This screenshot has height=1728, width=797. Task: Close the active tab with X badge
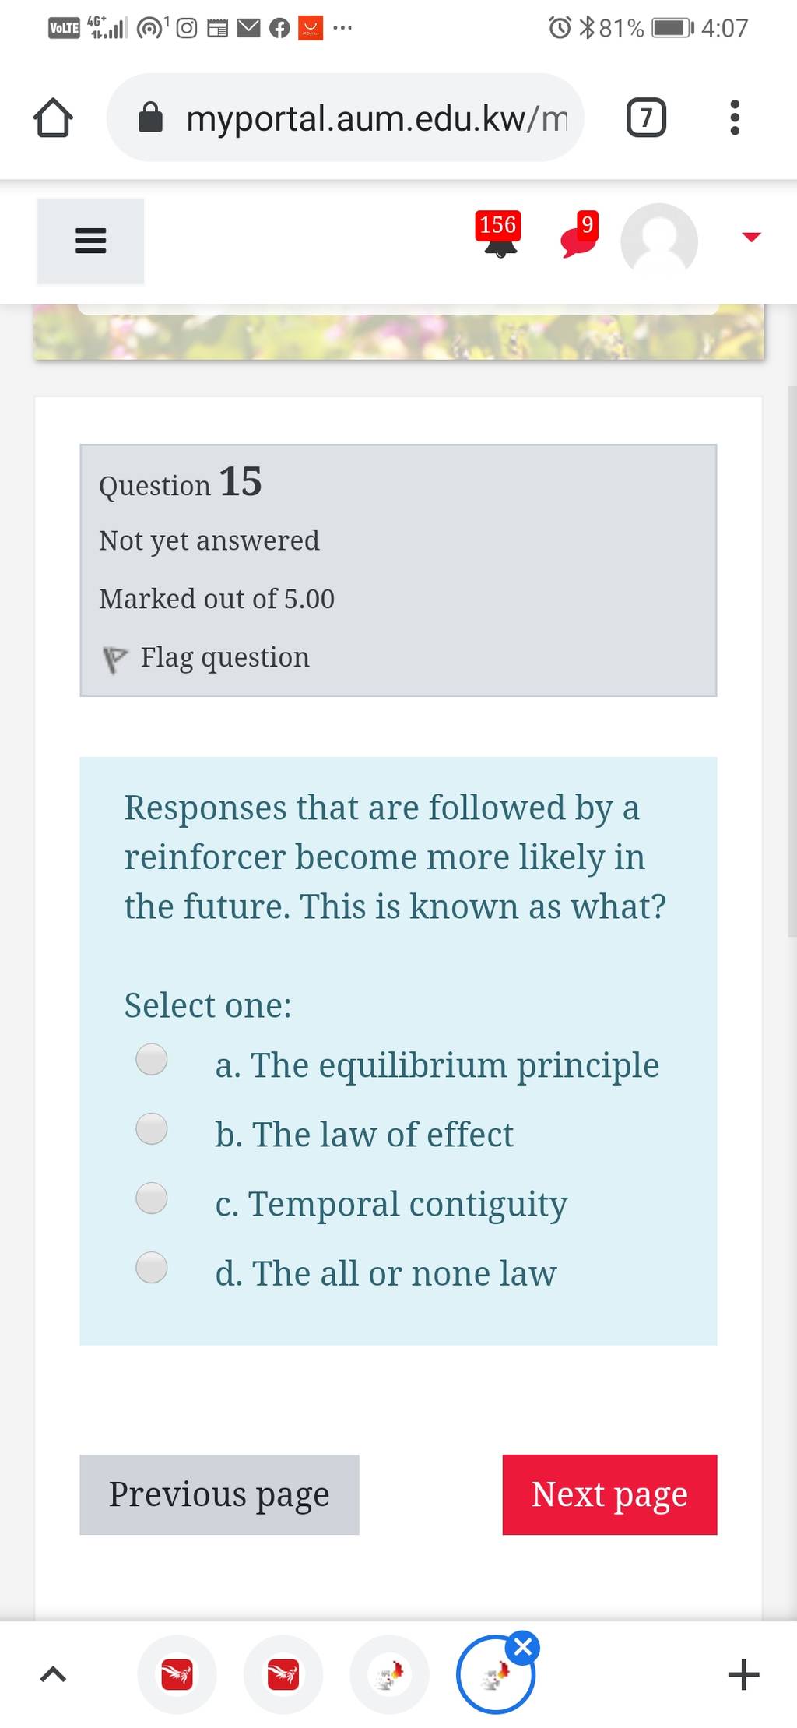click(524, 1647)
